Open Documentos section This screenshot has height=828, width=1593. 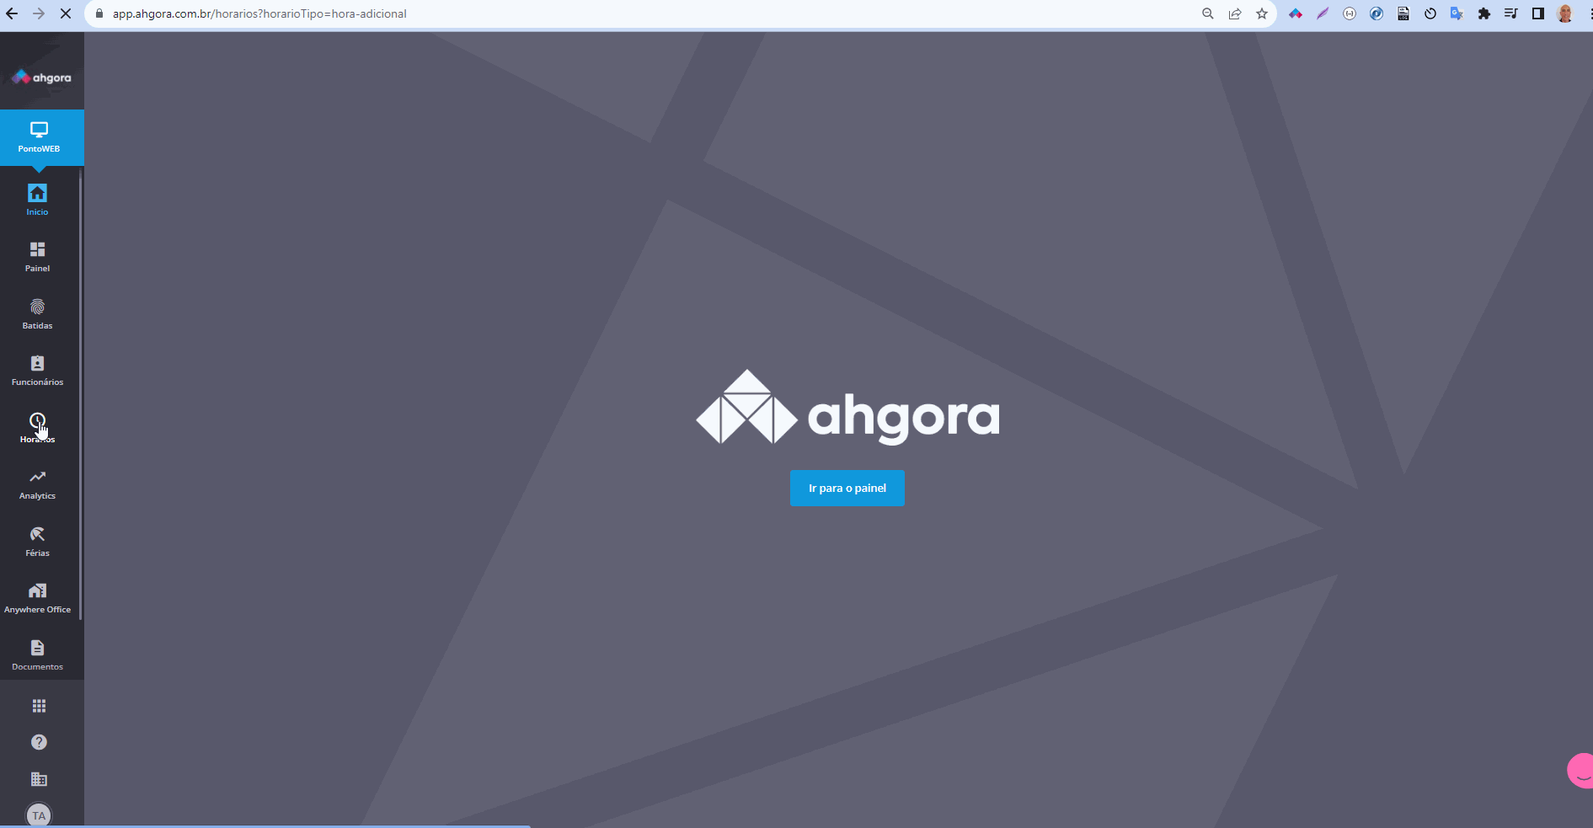(x=37, y=655)
